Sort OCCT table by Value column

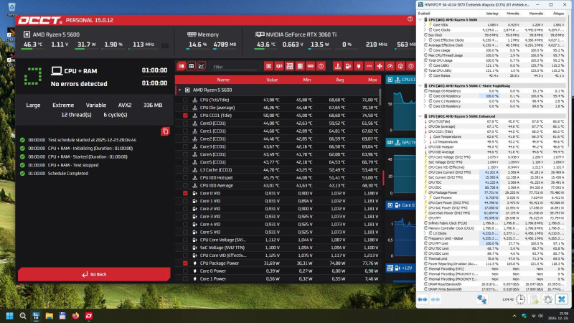point(272,80)
